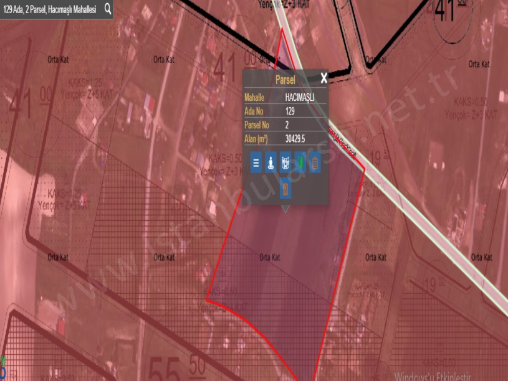Viewport: 508px width, 381px height.
Task: Click the orange clipboard icon in top row
Action: pyautogui.click(x=315, y=163)
